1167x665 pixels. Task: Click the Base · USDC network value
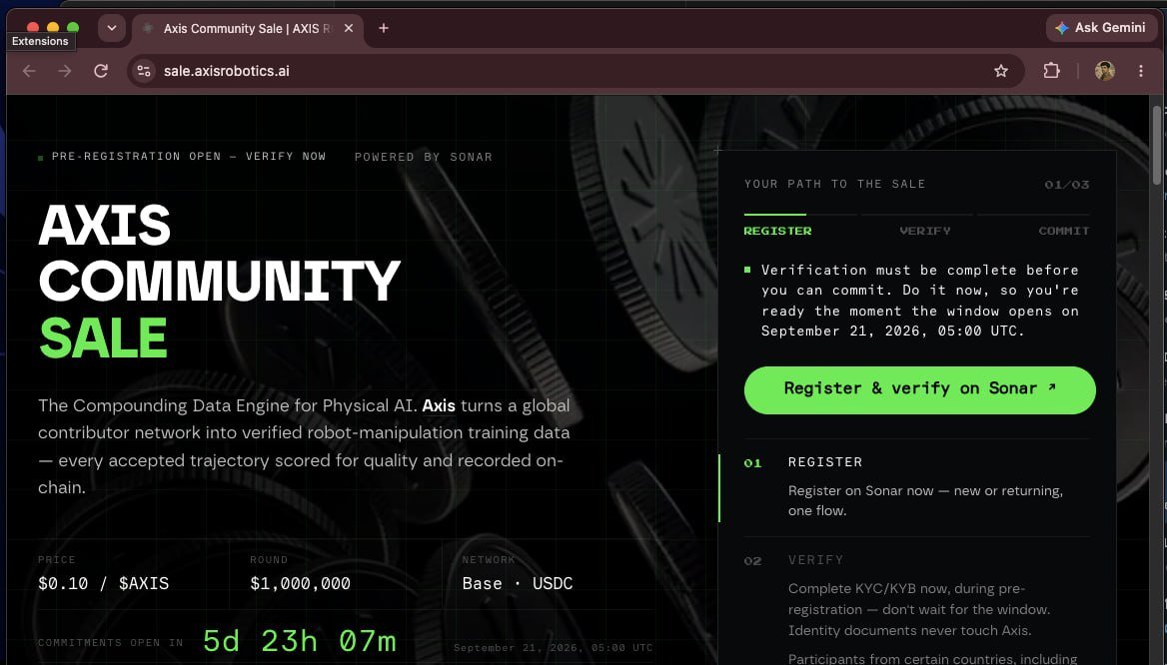pos(518,583)
